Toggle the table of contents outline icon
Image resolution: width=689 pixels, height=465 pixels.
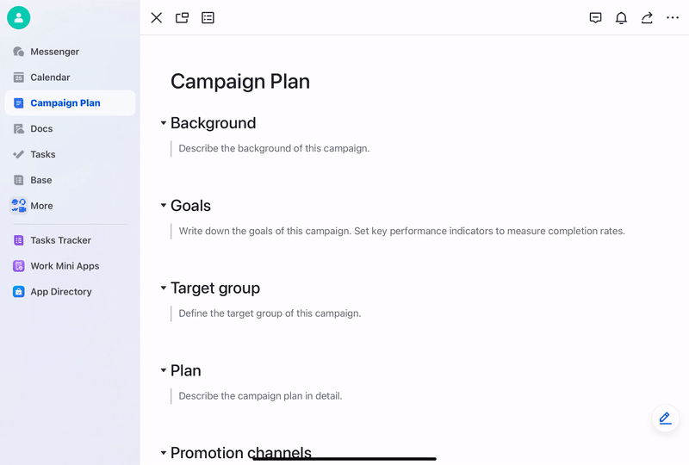click(208, 18)
